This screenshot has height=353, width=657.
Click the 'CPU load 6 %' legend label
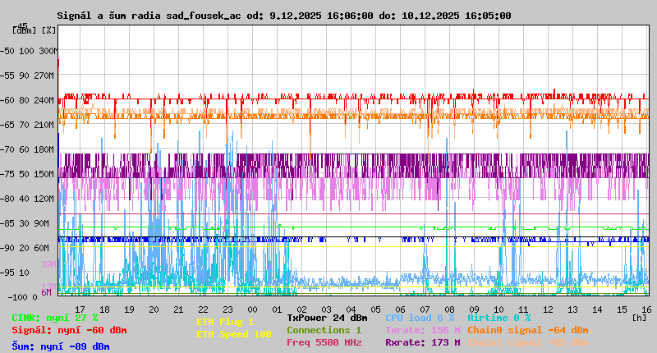pos(420,318)
